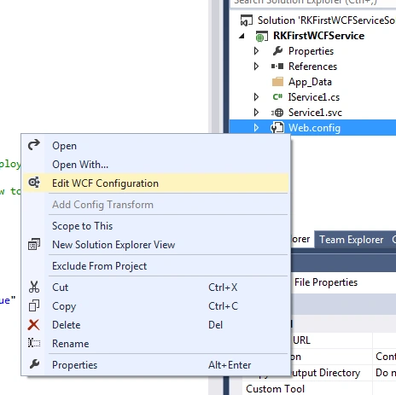Click the Copy pages icon
This screenshot has height=395, width=396.
(34, 305)
